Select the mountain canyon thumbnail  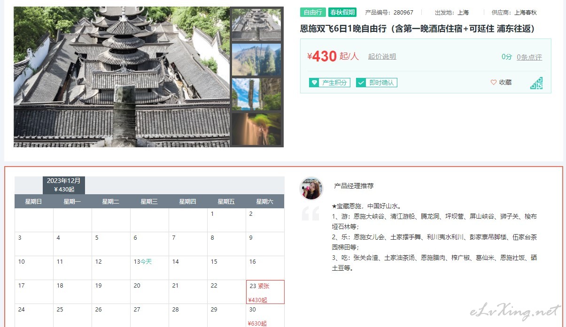pyautogui.click(x=256, y=60)
